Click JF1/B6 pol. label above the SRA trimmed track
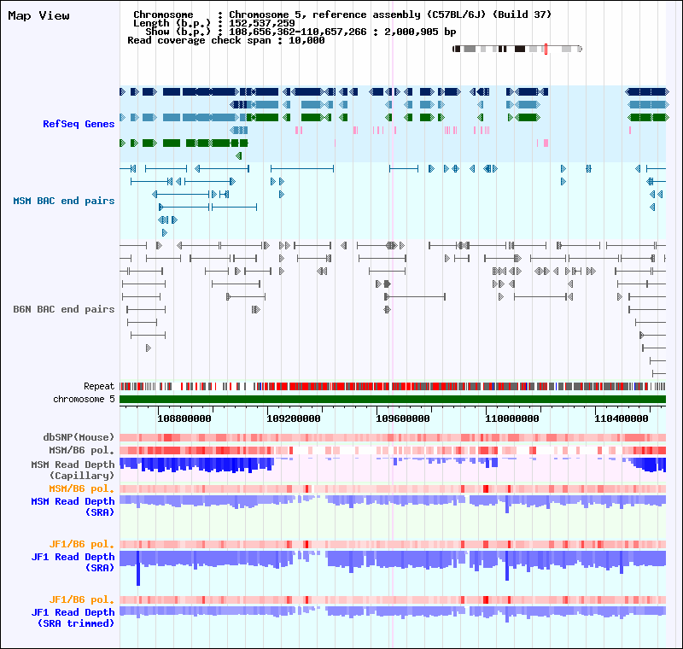Viewport: 683px width, 649px height. pos(82,599)
